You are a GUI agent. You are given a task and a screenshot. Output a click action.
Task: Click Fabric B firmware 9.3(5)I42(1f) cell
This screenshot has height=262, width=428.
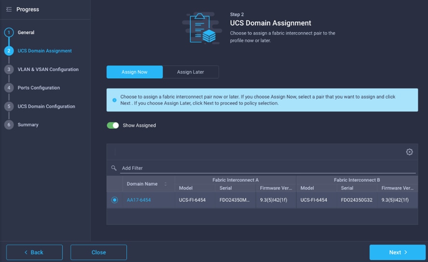395,200
